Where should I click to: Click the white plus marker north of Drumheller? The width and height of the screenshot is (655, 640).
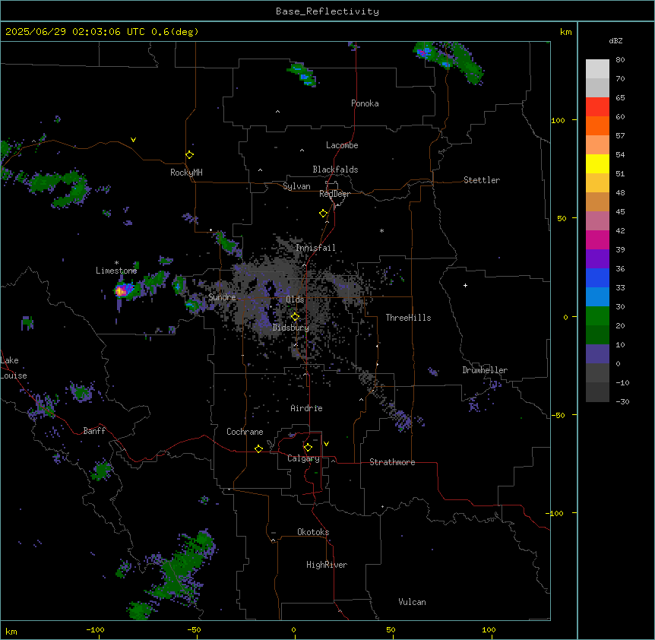(465, 285)
